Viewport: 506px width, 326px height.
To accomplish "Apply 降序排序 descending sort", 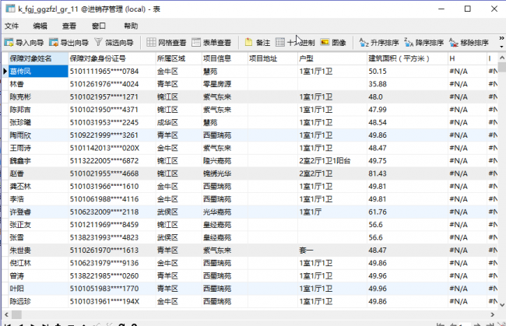I will point(424,42).
